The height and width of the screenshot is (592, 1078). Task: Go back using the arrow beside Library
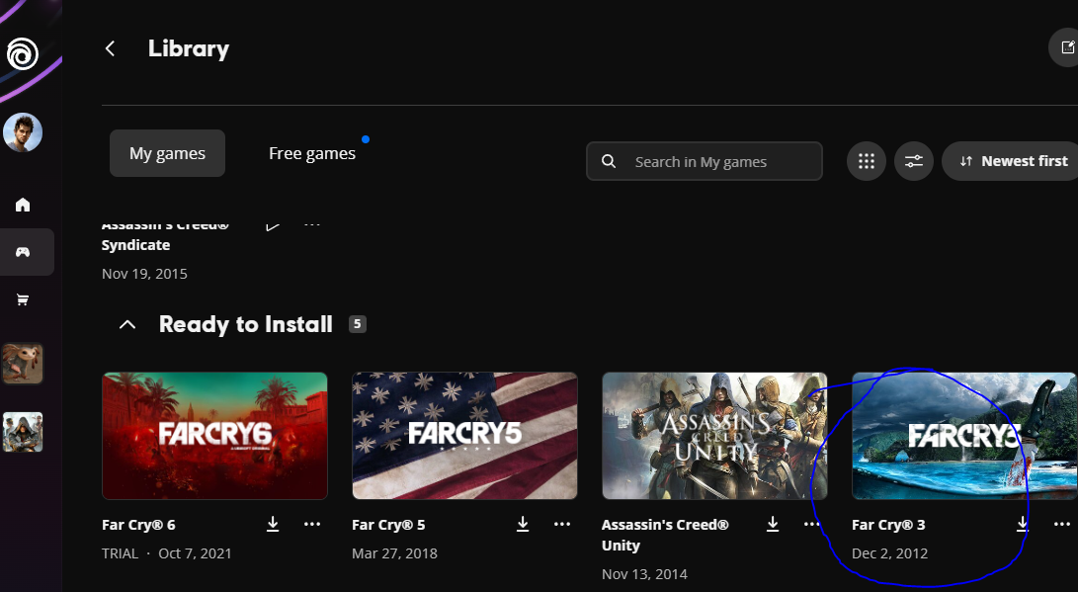coord(110,48)
